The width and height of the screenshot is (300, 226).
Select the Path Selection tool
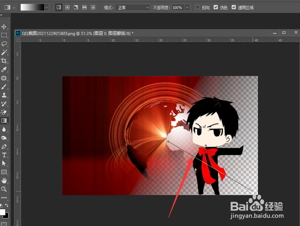pyautogui.click(x=4, y=163)
